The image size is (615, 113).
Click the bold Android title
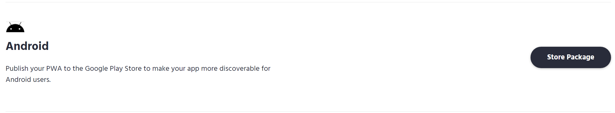pyautogui.click(x=27, y=46)
